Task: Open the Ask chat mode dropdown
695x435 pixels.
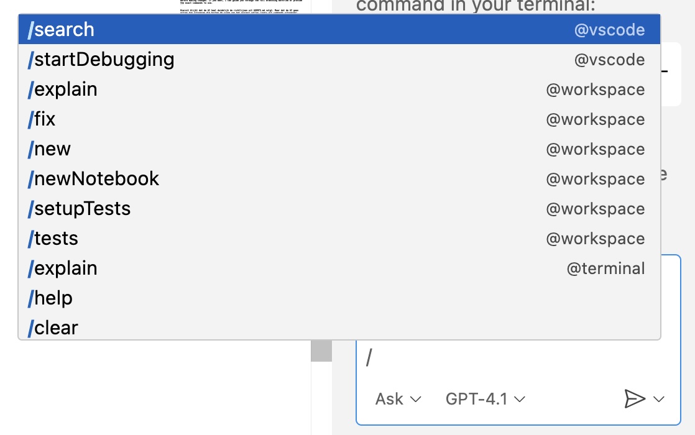Action: click(398, 399)
